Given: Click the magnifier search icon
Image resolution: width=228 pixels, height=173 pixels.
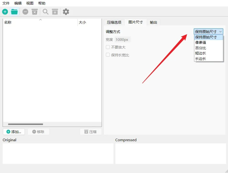Looking at the screenshot, I should [46, 12].
